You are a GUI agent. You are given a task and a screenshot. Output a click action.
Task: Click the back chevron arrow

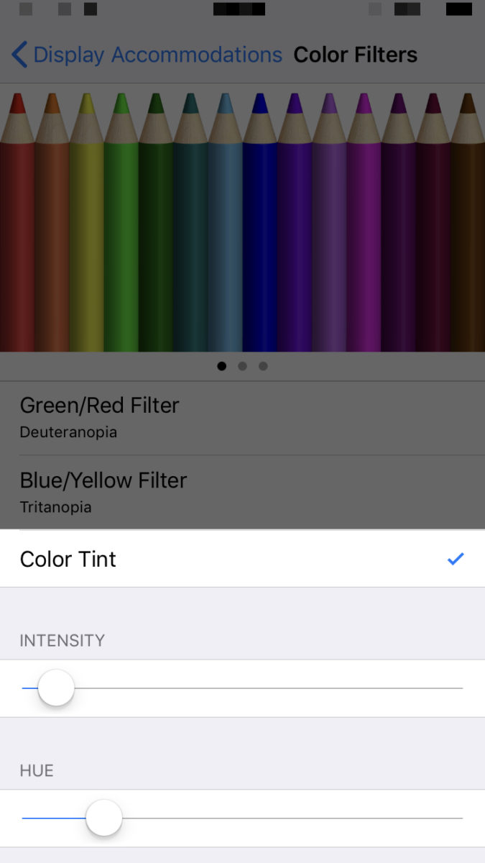18,54
